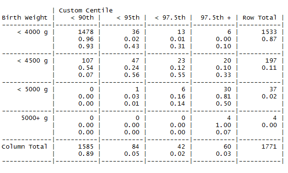Select the 5000+ g row label

[34, 118]
